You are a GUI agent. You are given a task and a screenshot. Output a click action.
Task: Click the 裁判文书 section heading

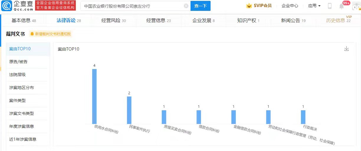[15, 34]
